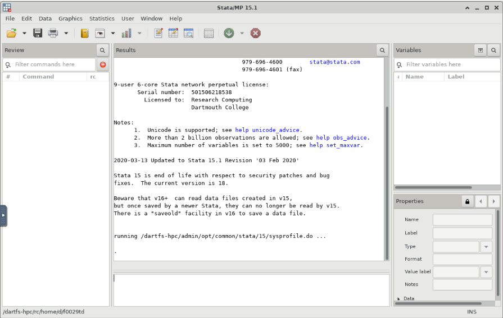Open the help obs_advice link
Image resolution: width=503 pixels, height=318 pixels.
(x=341, y=138)
